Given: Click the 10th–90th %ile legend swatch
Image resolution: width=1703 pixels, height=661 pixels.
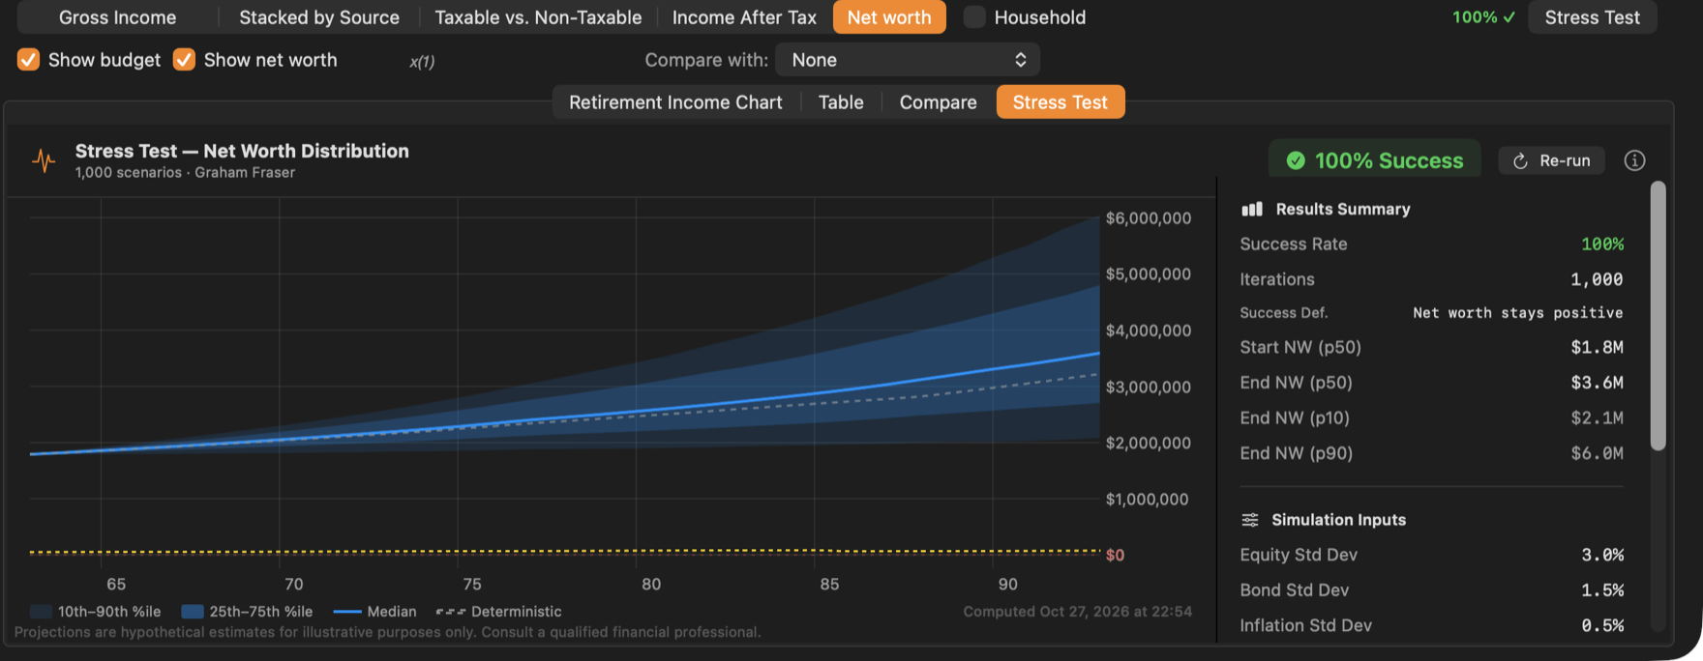Looking at the screenshot, I should [41, 612].
